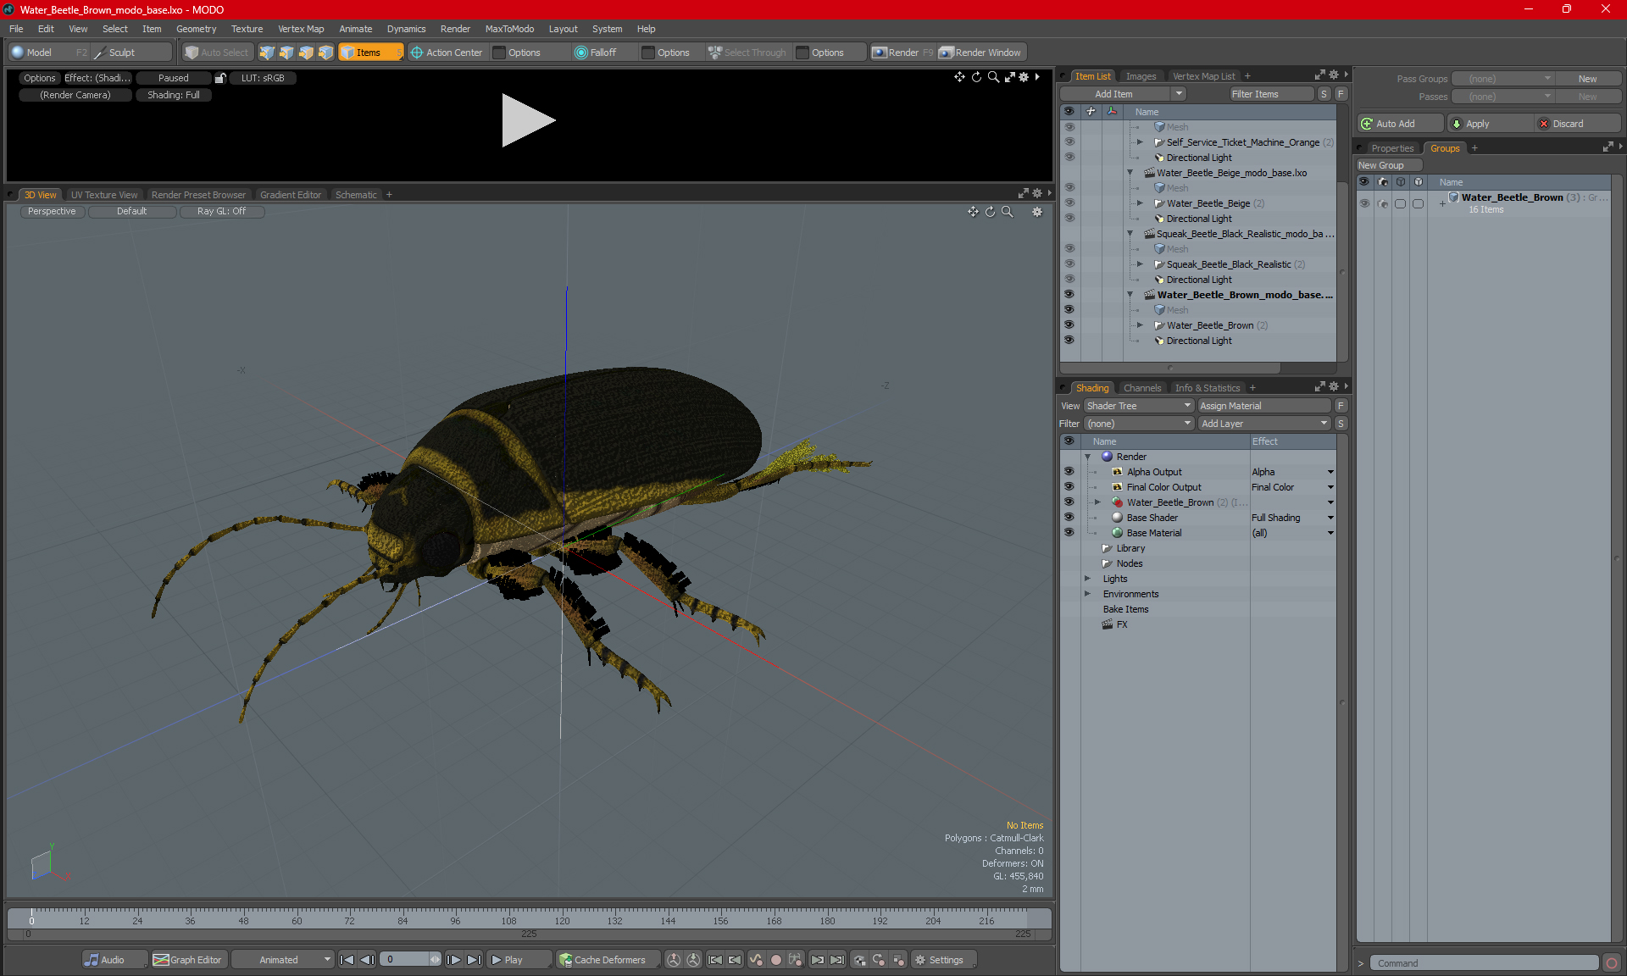This screenshot has height=976, width=1627.
Task: Open the Add Layer dropdown
Action: (1264, 424)
